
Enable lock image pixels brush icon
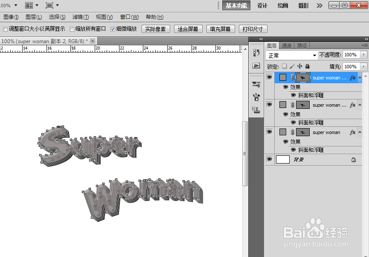click(x=292, y=66)
